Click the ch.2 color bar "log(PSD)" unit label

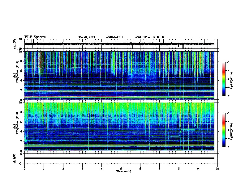pos(232,131)
